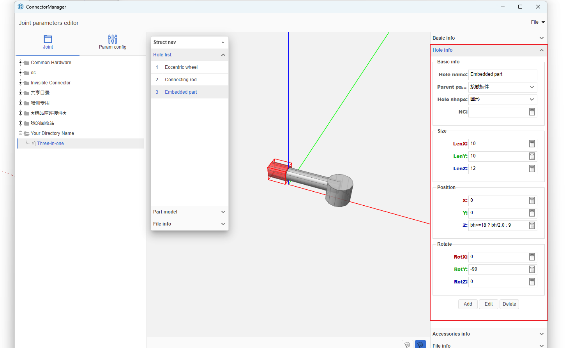Screen dimensions: 565x348
Task: Click the calculator icon beside LenZ
Action: click(532, 169)
